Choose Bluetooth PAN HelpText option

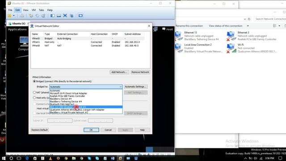point(86,104)
